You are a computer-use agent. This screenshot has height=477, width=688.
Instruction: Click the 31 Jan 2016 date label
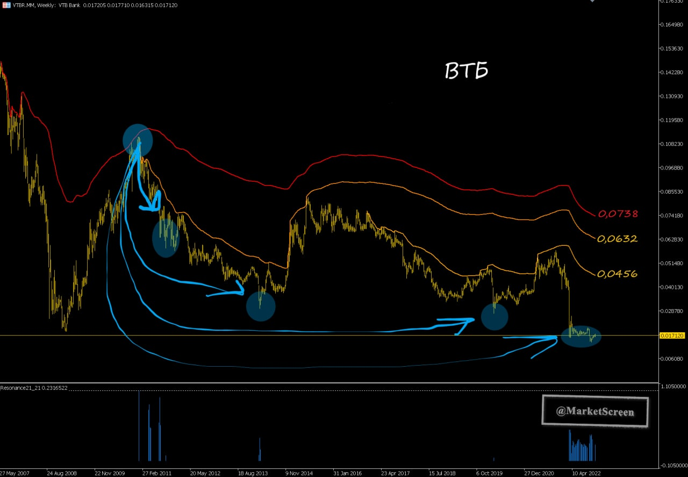[x=348, y=474]
